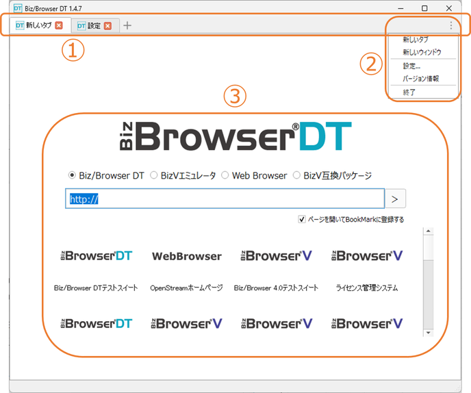Click the ライセンス管理システム label
Screen dimensions: 471x393
pyautogui.click(x=366, y=288)
